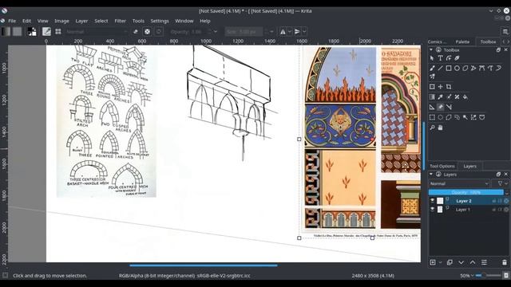
Task: Select the Text tool in Toolbox
Action: (x=440, y=58)
